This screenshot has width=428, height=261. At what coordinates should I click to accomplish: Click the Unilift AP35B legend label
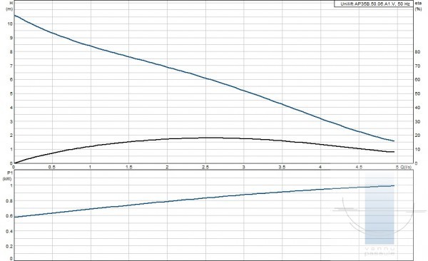373,4
